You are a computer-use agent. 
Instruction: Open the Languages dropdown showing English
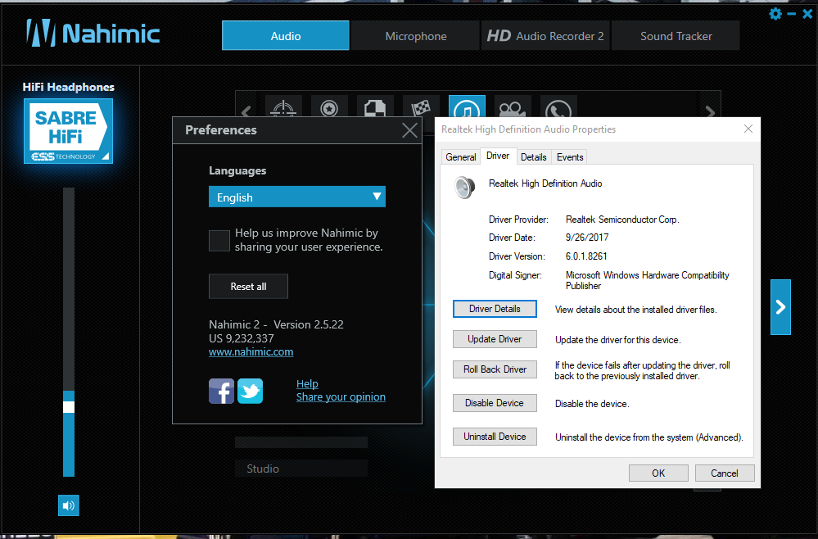[297, 197]
